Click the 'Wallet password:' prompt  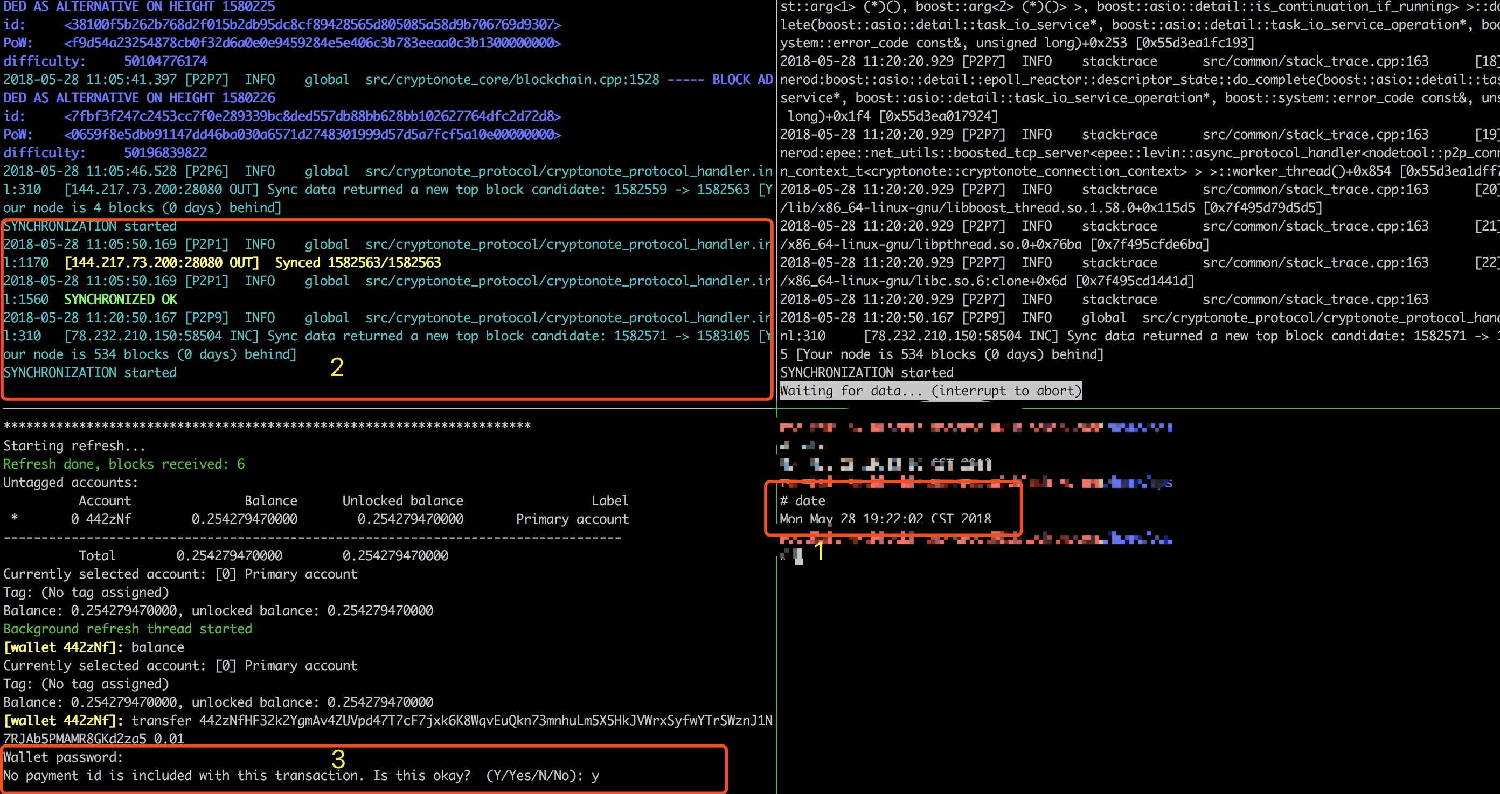pyautogui.click(x=63, y=757)
